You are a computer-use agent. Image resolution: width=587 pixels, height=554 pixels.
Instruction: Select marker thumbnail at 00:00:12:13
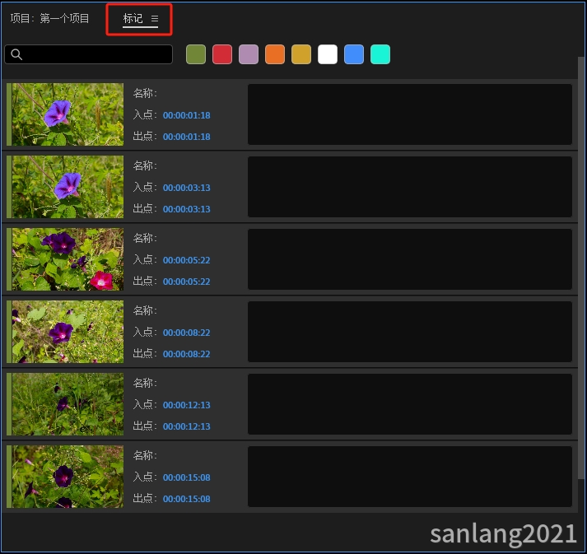pos(68,404)
